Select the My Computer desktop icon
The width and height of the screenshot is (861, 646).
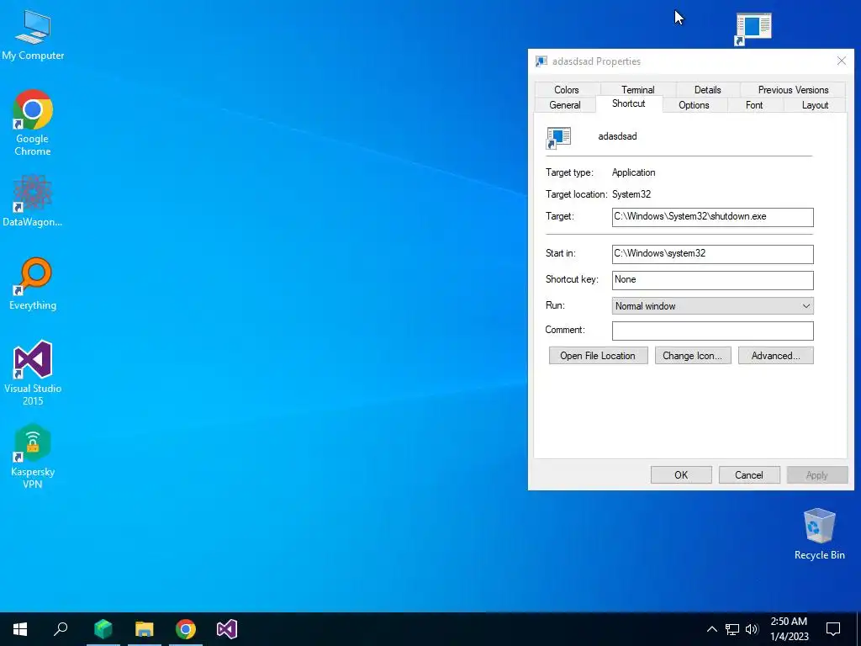(33, 35)
